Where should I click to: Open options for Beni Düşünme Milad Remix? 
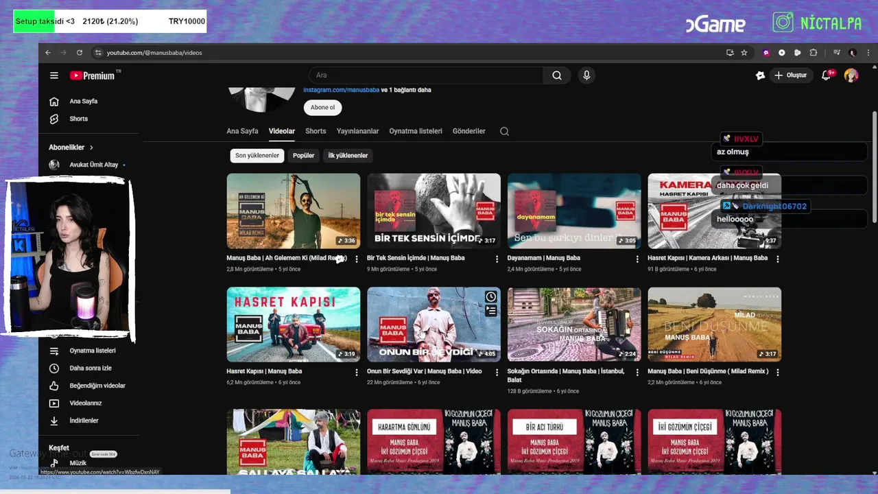tap(777, 372)
